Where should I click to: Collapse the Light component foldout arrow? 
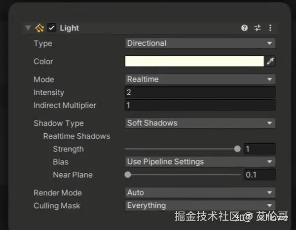point(28,28)
